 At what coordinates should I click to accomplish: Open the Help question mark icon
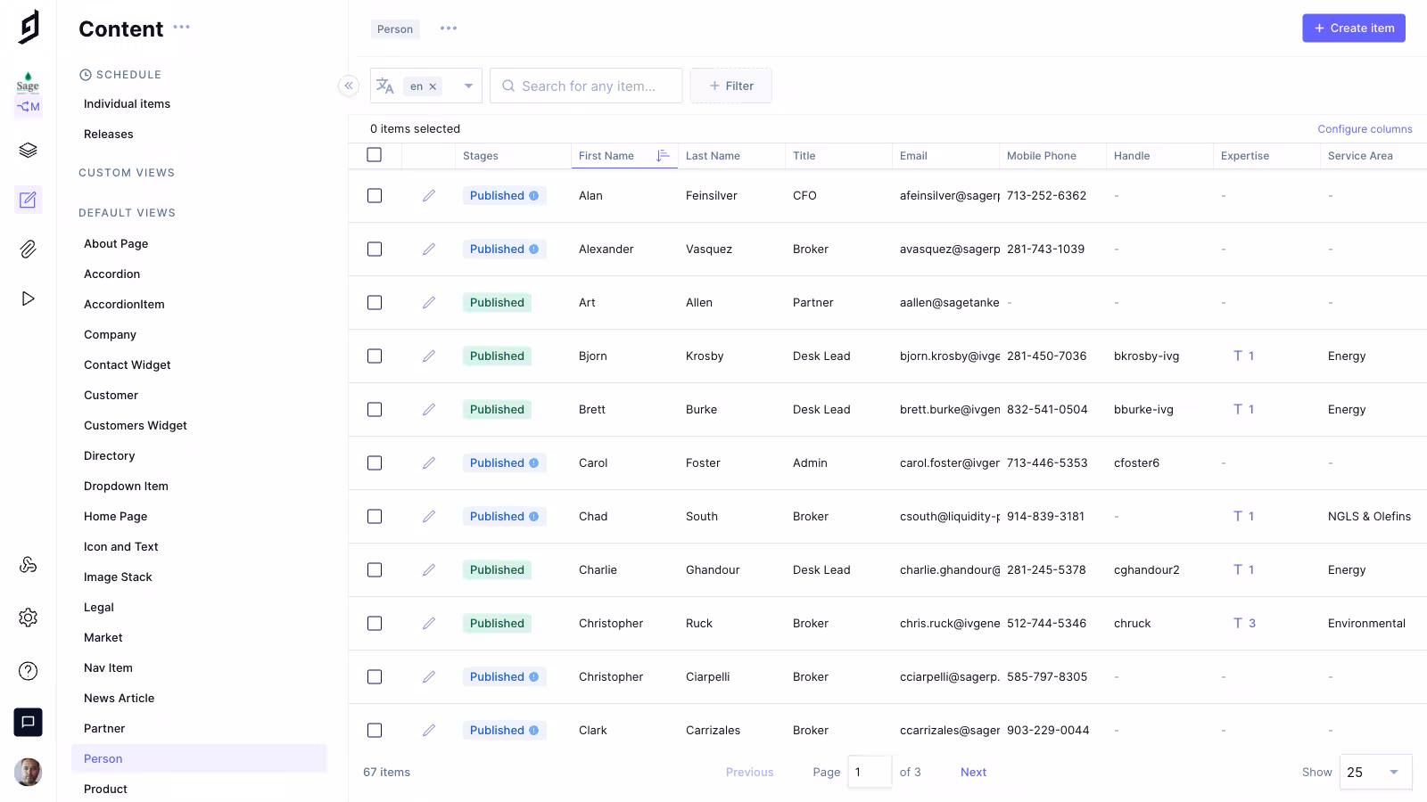[28, 671]
